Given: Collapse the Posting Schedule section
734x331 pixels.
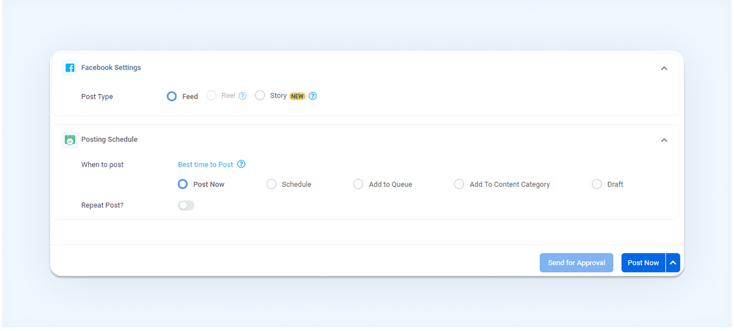Looking at the screenshot, I should click(664, 140).
